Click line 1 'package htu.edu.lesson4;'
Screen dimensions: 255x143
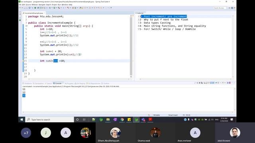46,16
